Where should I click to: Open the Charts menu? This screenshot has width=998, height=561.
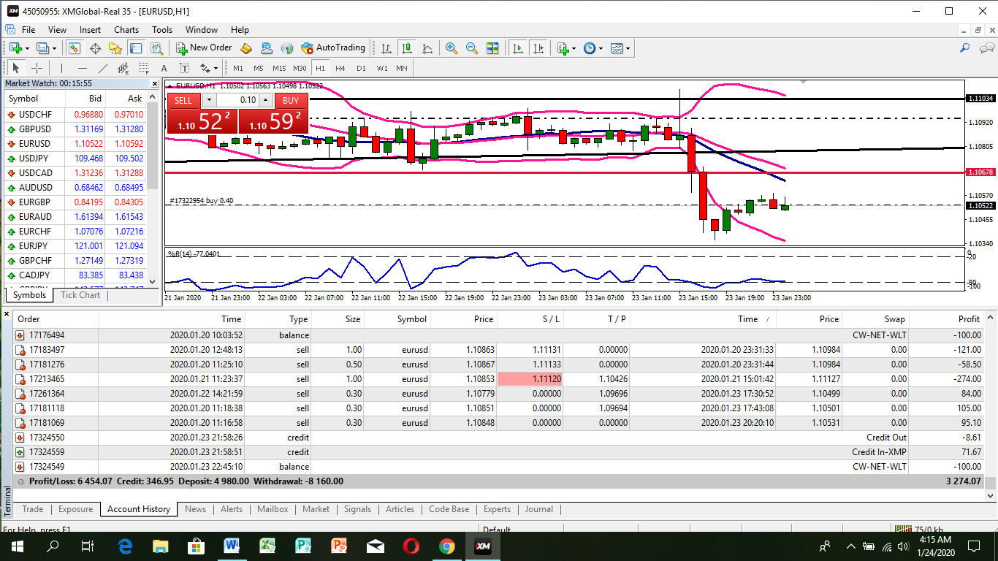126,30
